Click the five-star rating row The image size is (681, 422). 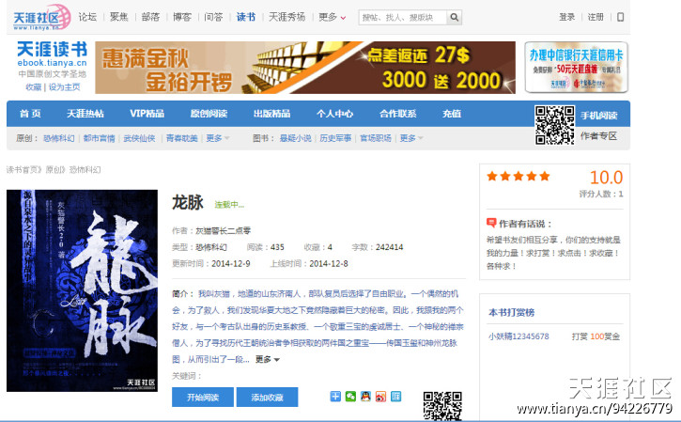[x=518, y=176]
